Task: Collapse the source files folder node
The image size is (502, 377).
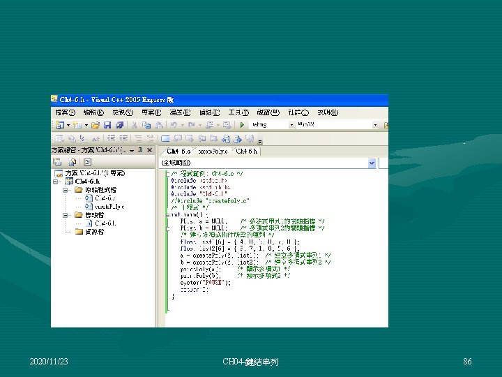Action: 65,190
